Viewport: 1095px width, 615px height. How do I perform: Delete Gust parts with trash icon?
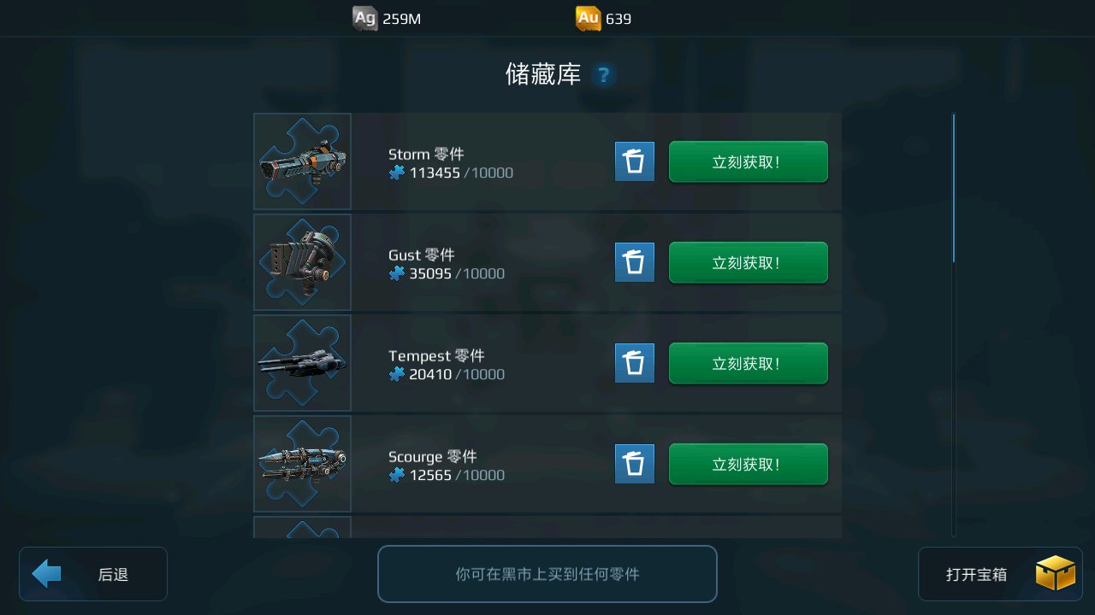coord(635,262)
